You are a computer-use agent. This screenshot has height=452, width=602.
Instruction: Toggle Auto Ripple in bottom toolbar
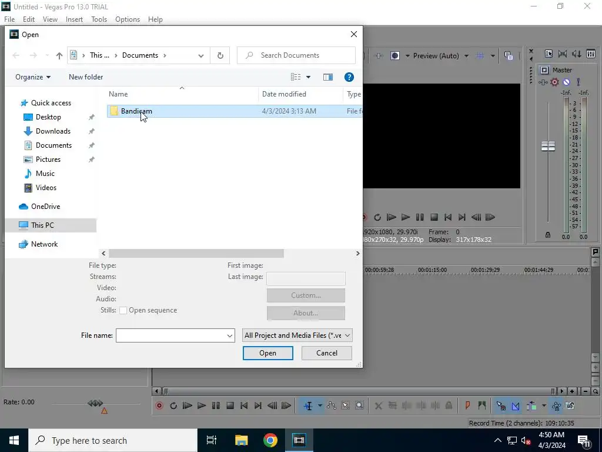click(531, 406)
